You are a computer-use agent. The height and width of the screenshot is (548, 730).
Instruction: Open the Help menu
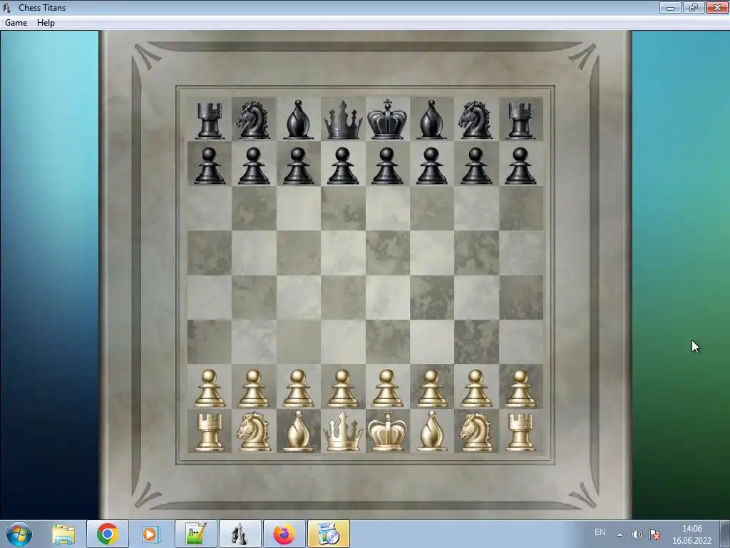46,23
